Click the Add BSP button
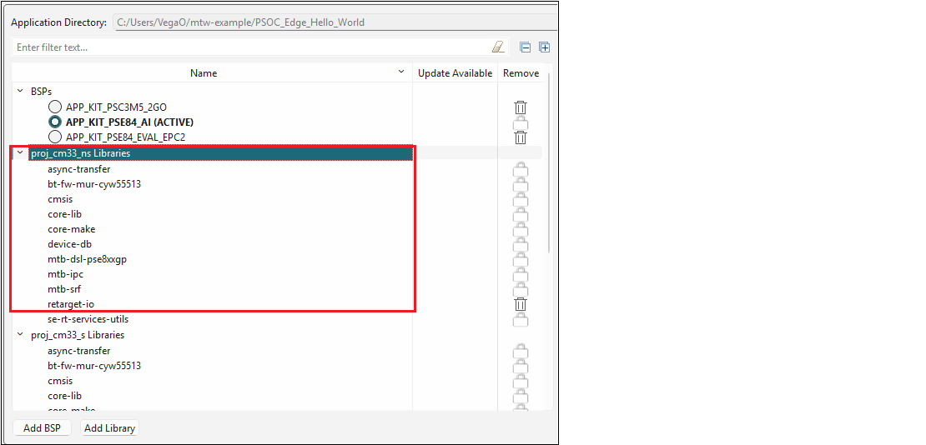Viewport: 926px width, 445px height. [x=42, y=428]
